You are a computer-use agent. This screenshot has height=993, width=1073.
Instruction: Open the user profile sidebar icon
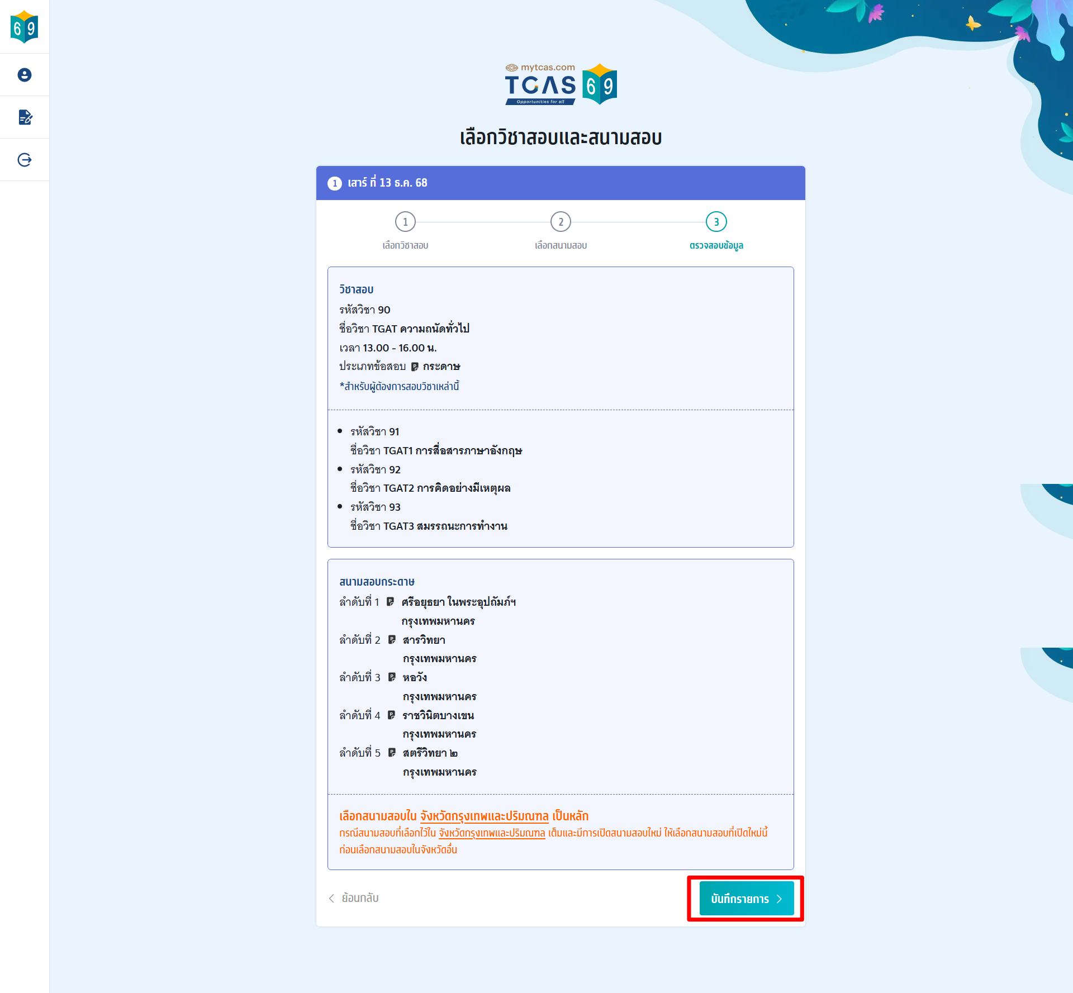point(25,75)
